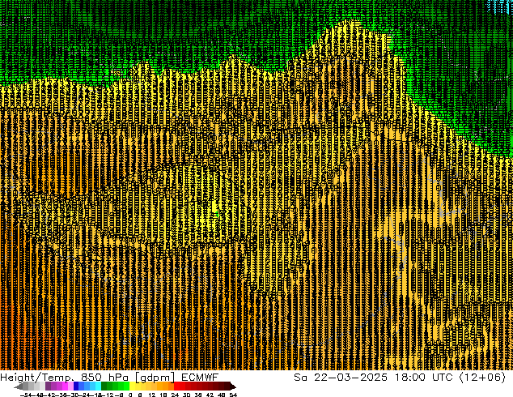Viewport: 513px width, 397px height.
Task: Click the 'Height/Temp. 850 hPa' title text
Action: point(65,378)
